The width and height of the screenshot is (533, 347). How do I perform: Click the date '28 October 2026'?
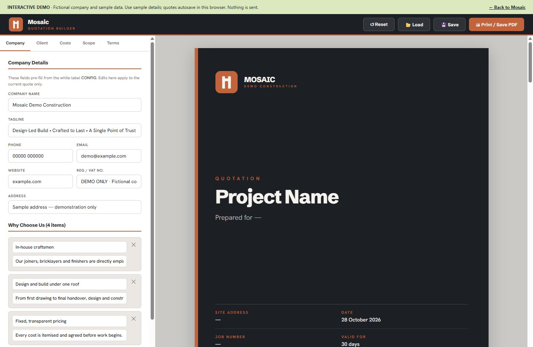click(361, 320)
